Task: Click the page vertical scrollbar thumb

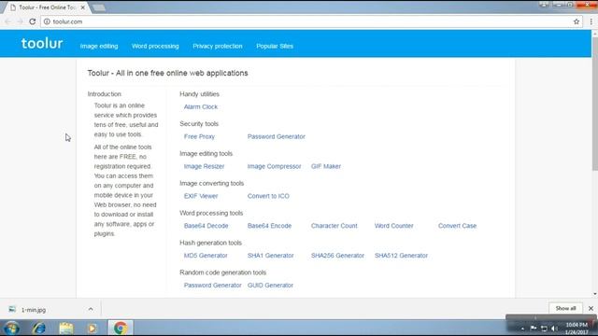Action: [595, 104]
